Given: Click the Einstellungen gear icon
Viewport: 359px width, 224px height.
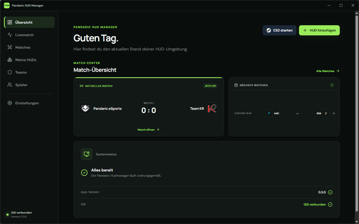Looking at the screenshot, I should click(10, 103).
